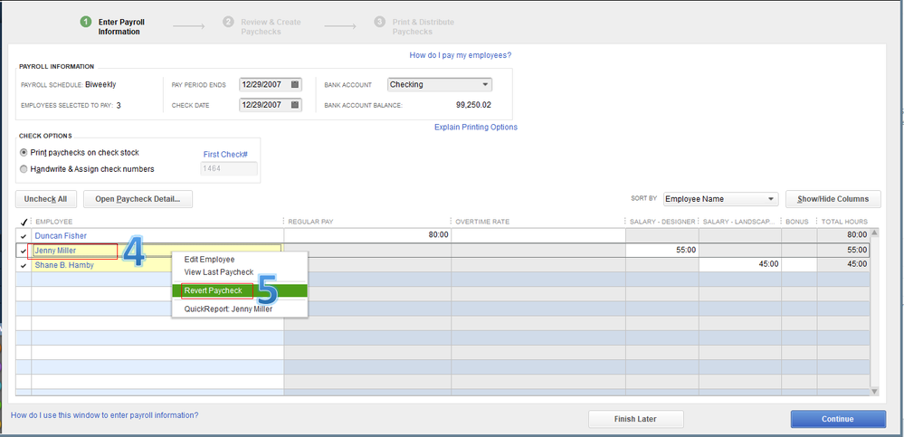Uncheck Duncan Fisher's pay checkmark
The width and height of the screenshot is (904, 437).
tap(23, 236)
